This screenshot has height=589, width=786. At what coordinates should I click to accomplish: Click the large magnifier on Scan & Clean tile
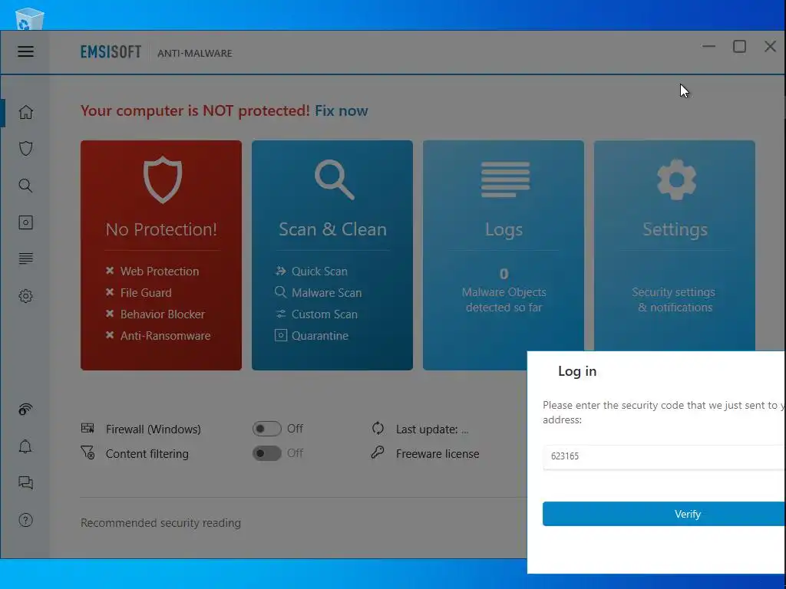click(335, 179)
